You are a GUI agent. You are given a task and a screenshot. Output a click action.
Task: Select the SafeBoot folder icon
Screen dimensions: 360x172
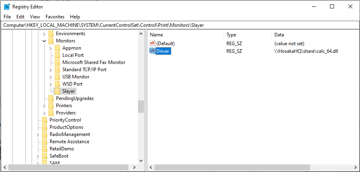tap(44, 156)
